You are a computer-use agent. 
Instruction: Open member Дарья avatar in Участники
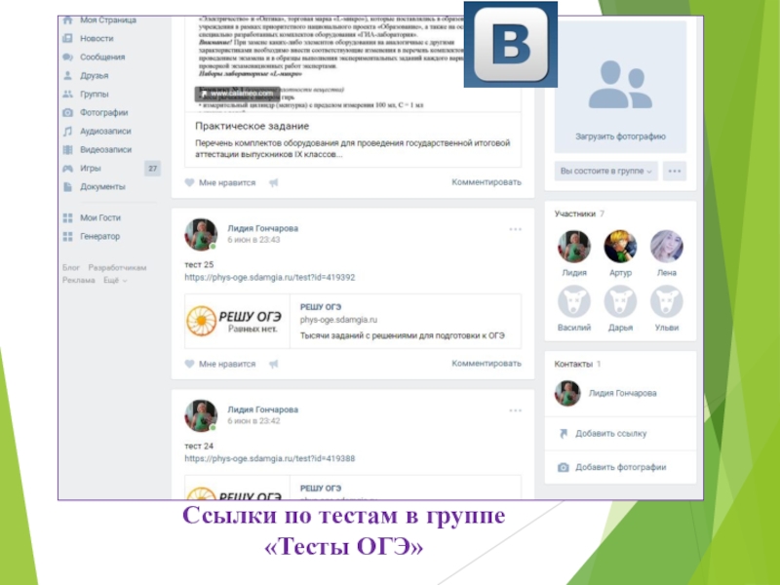pos(620,301)
